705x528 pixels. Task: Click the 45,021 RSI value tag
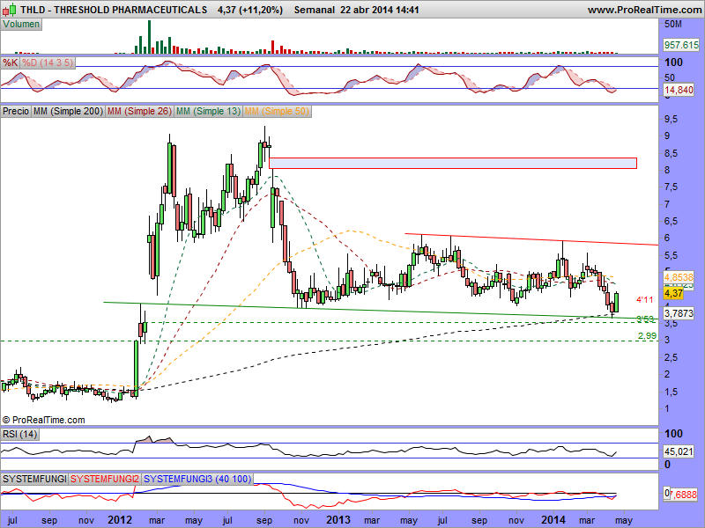point(679,451)
